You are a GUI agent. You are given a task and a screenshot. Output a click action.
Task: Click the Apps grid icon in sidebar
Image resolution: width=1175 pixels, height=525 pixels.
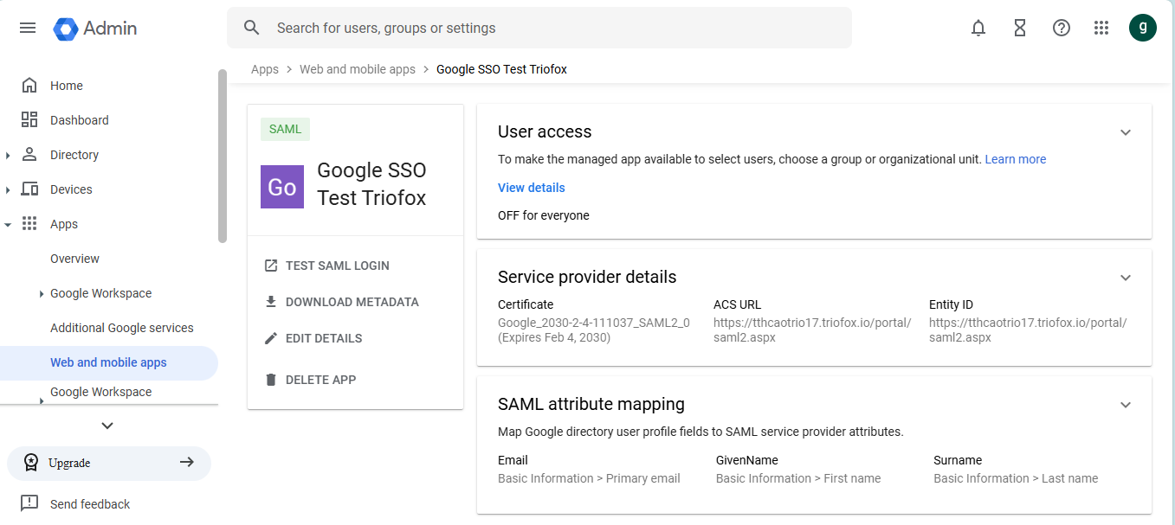coord(29,224)
